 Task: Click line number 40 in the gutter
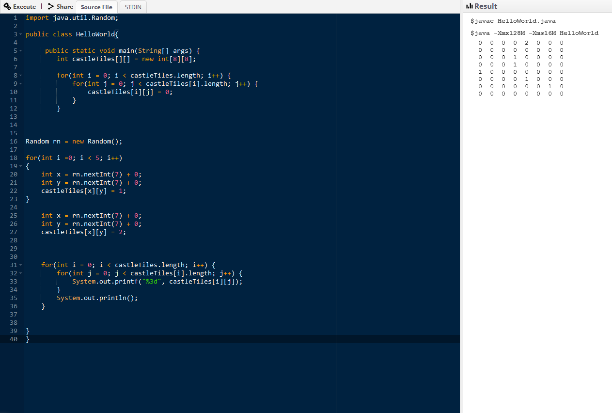(x=14, y=339)
